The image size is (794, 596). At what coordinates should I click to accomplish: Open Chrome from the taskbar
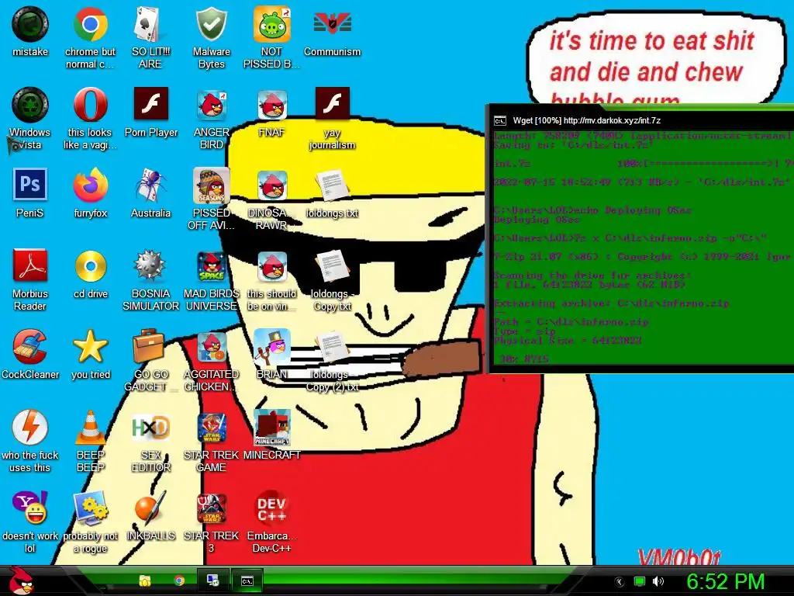tap(179, 580)
